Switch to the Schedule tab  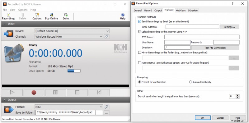click(193, 11)
